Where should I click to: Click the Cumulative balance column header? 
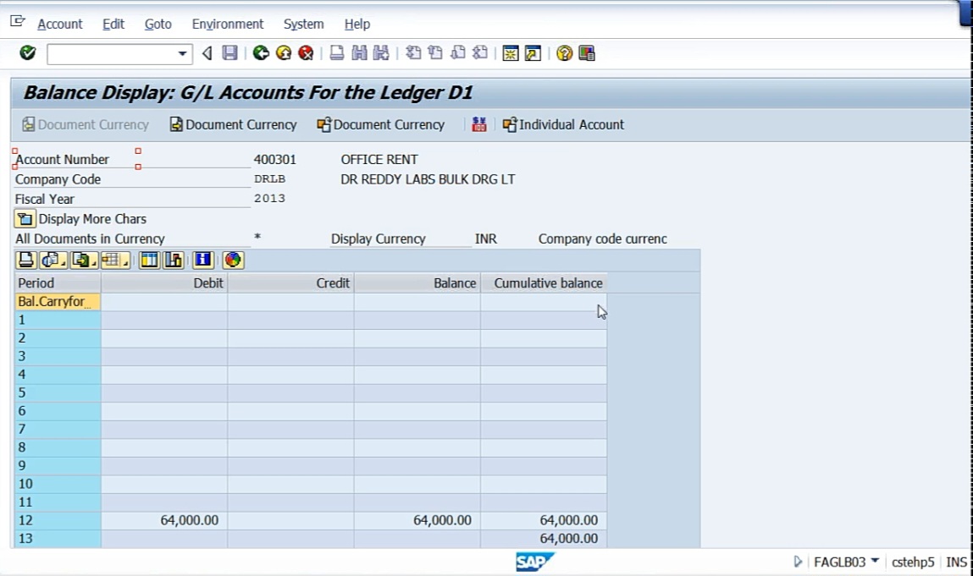tap(545, 283)
